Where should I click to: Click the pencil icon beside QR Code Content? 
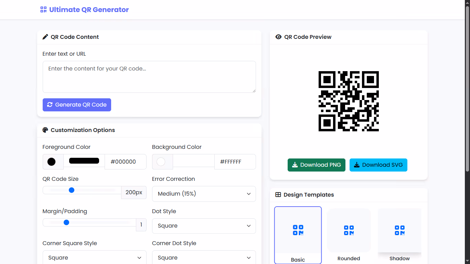tap(45, 37)
